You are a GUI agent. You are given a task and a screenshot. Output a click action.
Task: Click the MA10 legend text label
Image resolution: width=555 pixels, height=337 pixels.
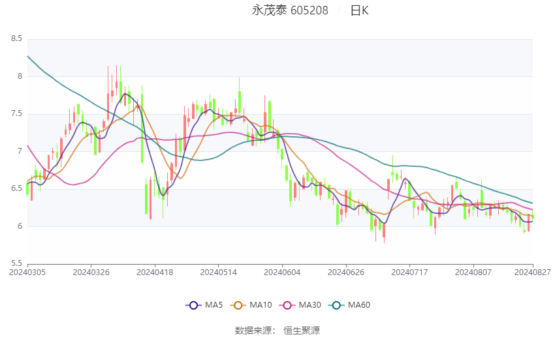[261, 305]
